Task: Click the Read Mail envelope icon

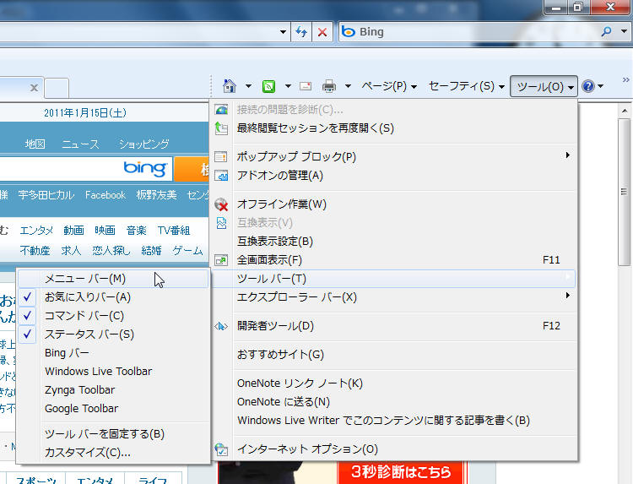Action: (x=306, y=86)
